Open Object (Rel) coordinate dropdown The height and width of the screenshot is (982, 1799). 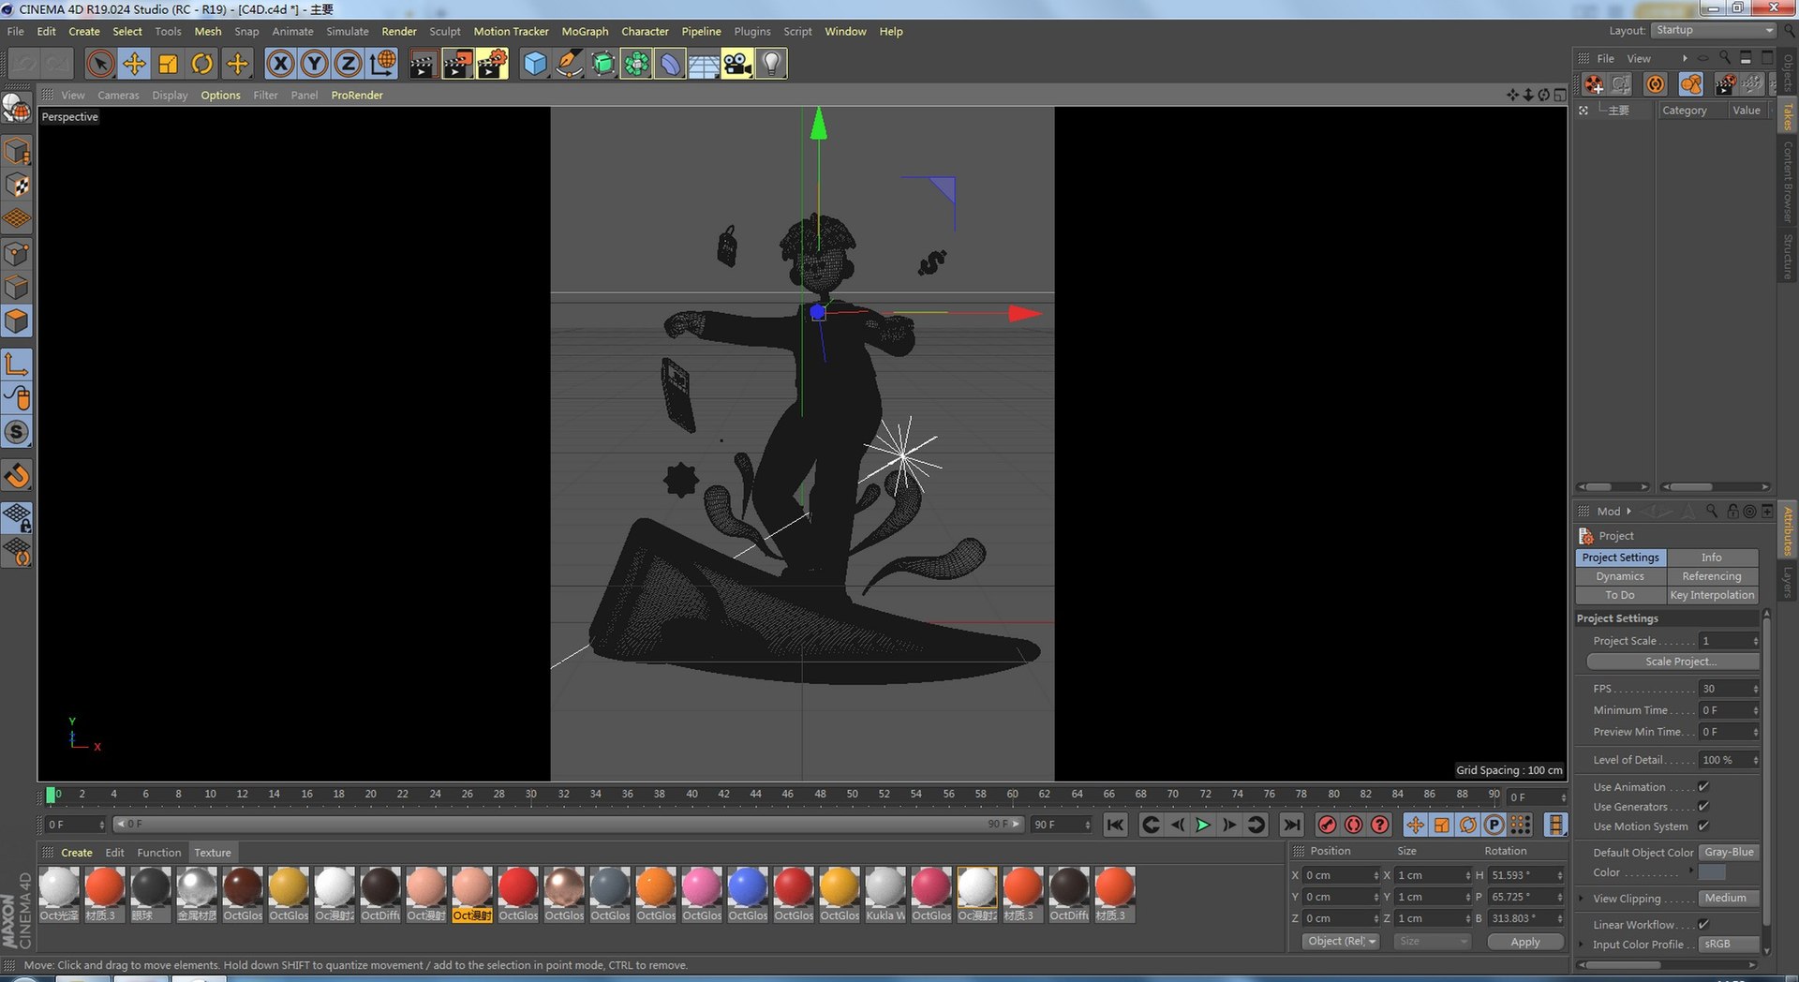pyautogui.click(x=1341, y=942)
